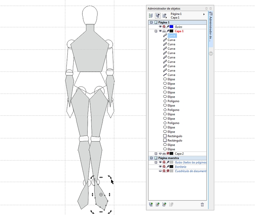Select the Capa 1 layer name

179,31
